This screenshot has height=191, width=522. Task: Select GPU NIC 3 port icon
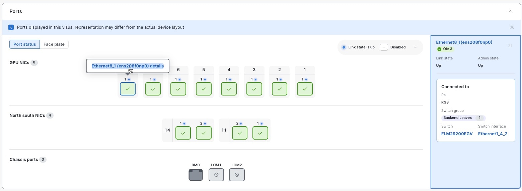click(254, 89)
